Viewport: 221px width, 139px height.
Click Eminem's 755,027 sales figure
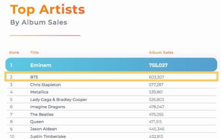[x=158, y=65]
